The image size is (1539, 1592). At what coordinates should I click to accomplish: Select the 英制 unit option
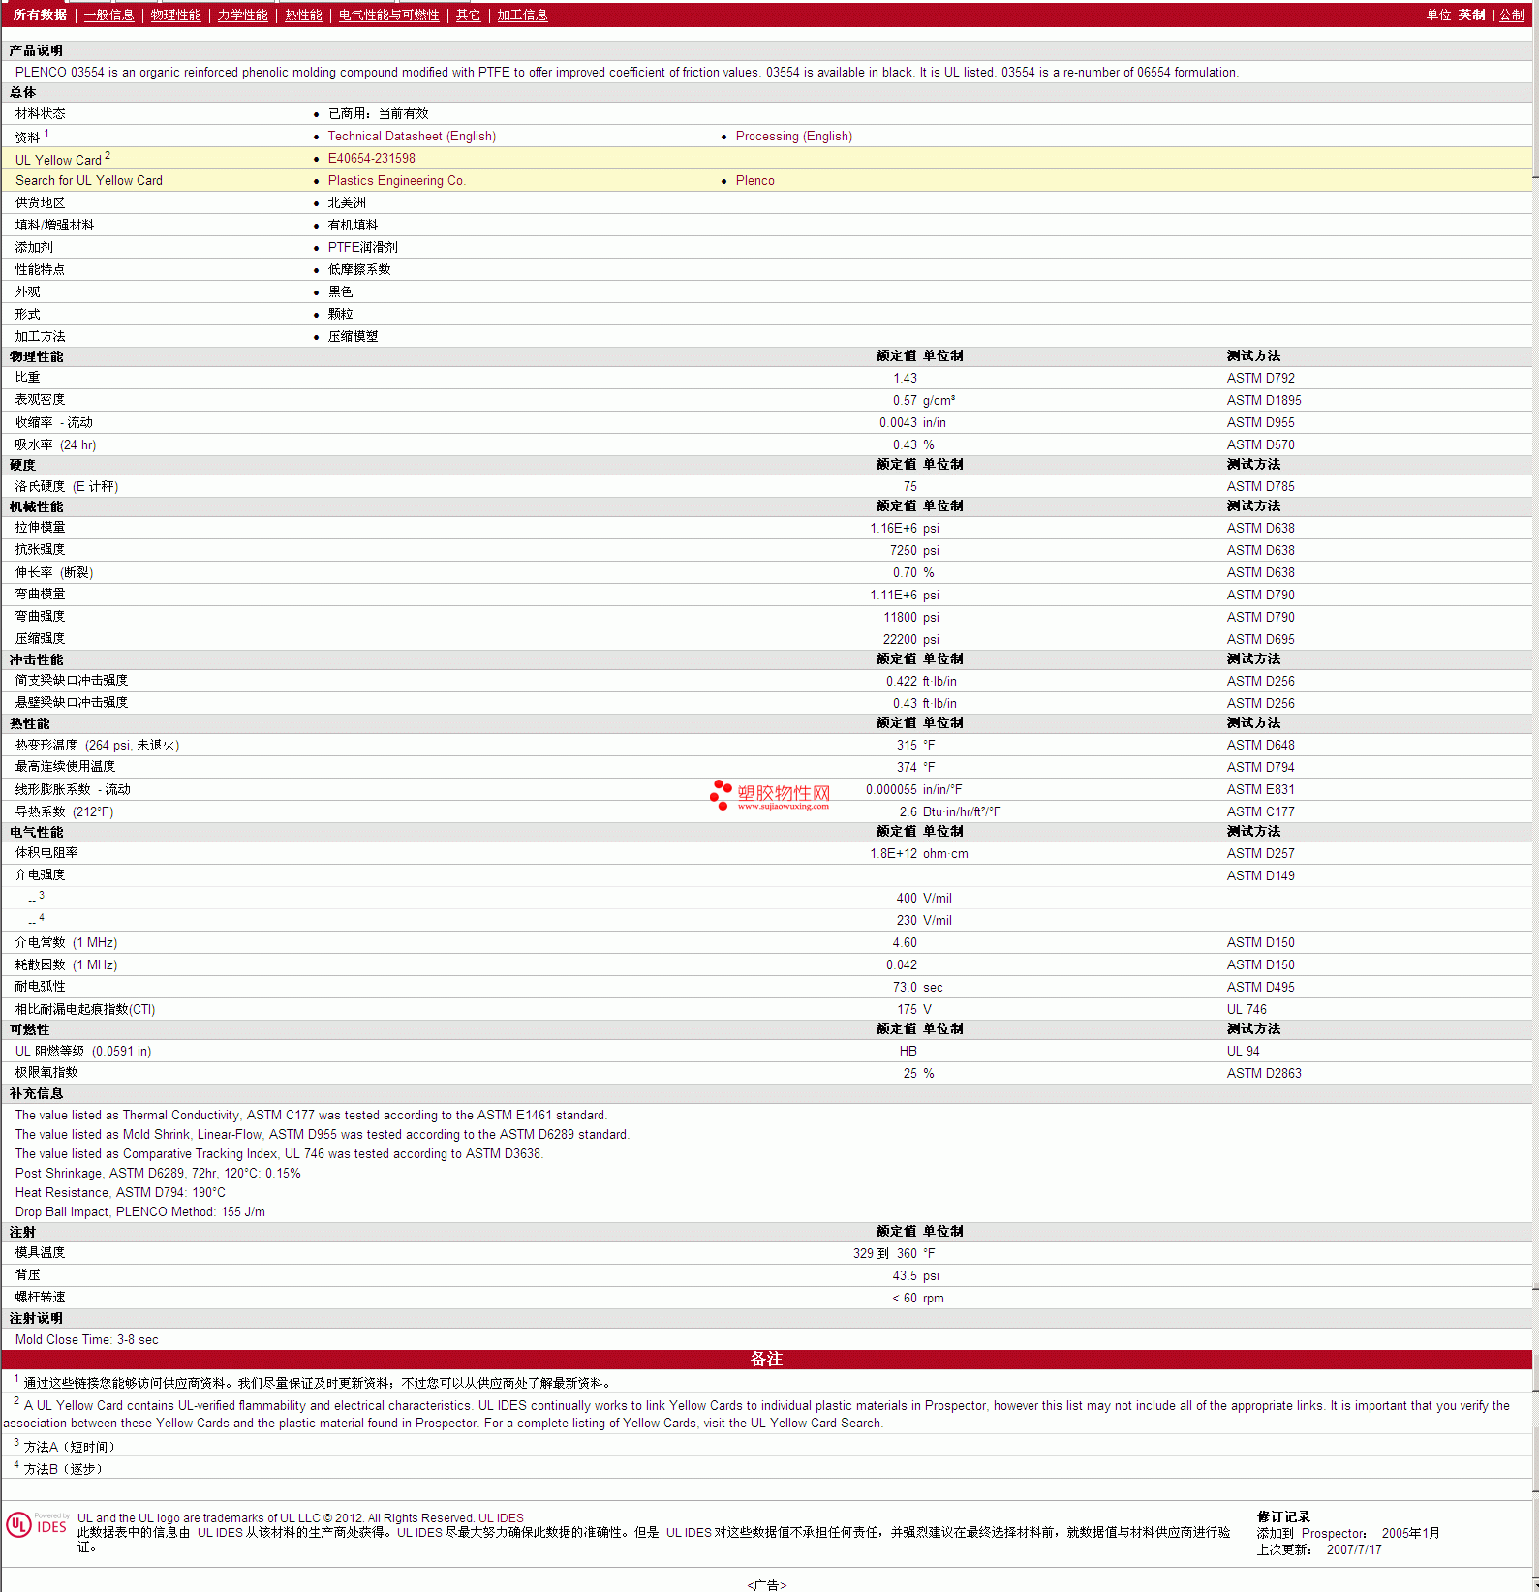[x=1471, y=15]
